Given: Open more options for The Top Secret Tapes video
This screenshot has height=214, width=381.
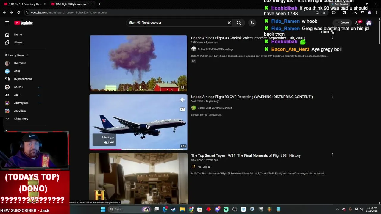Looking at the screenshot, I should [x=333, y=155].
